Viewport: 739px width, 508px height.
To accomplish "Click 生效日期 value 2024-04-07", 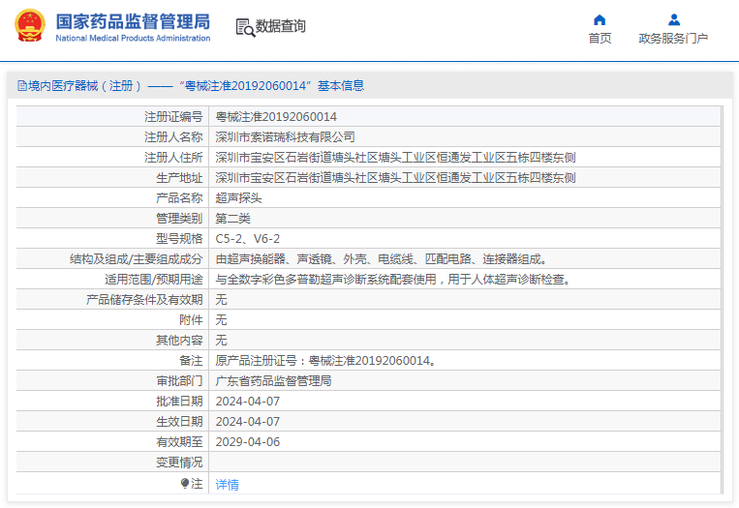I will 247,421.
